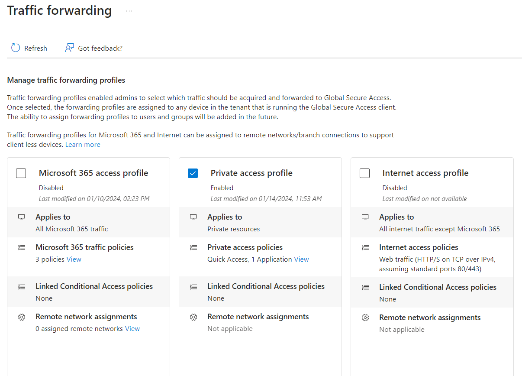
Task: Uncheck the Private access profile checkbox
Action: click(193, 173)
